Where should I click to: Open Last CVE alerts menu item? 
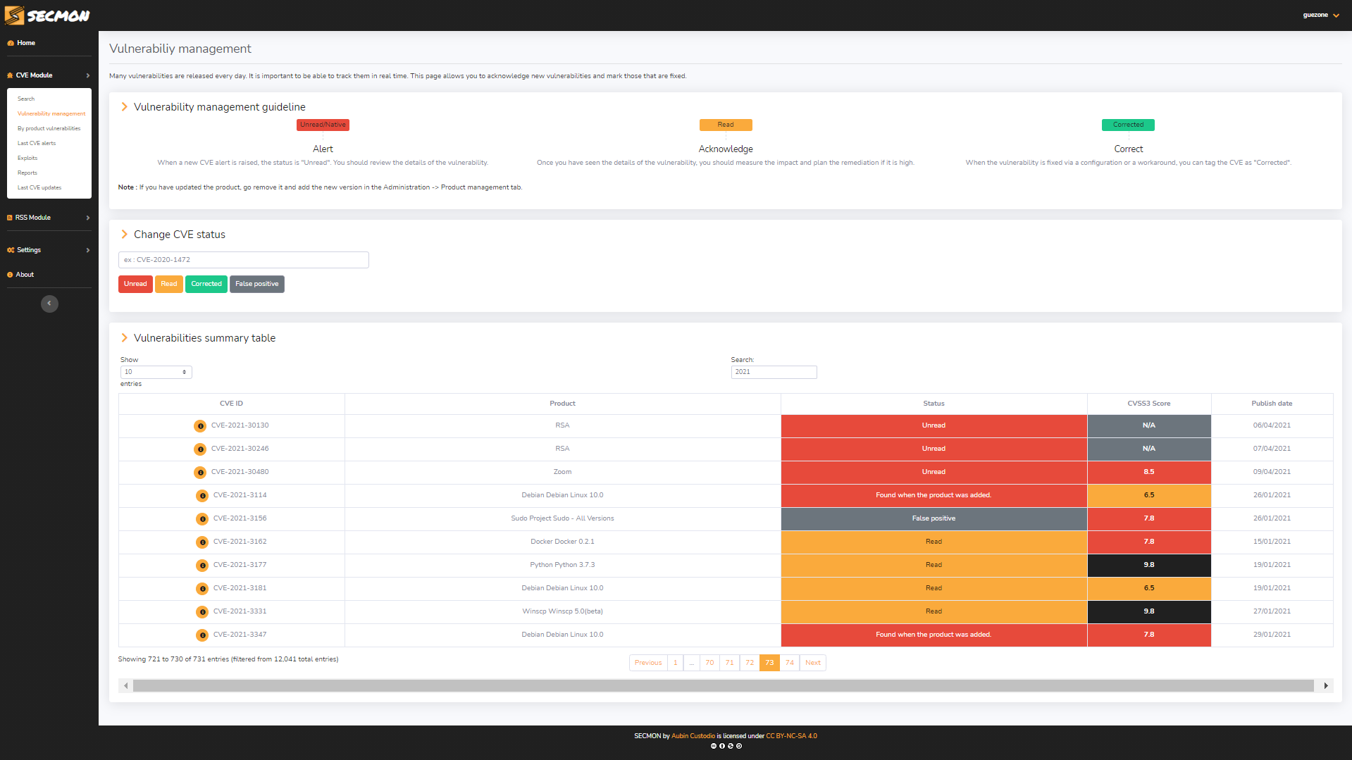[x=37, y=143]
